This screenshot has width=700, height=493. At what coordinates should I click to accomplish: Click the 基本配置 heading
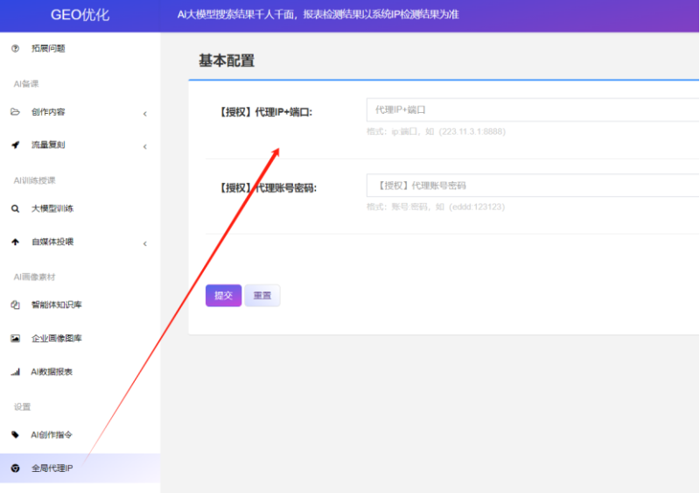(227, 60)
